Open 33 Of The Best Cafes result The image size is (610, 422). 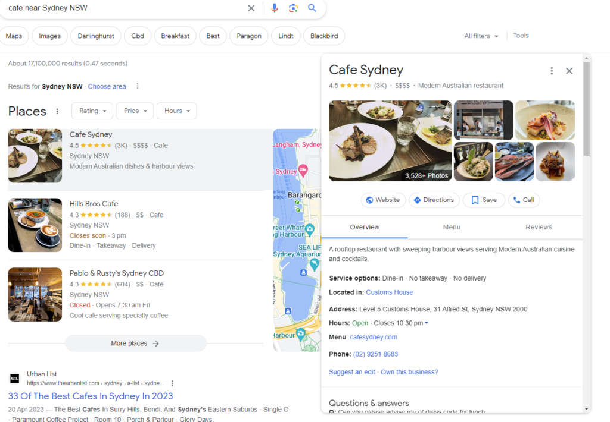click(x=91, y=396)
